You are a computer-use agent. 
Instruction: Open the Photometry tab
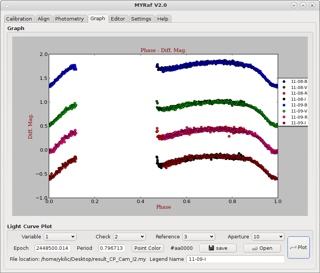[69, 19]
